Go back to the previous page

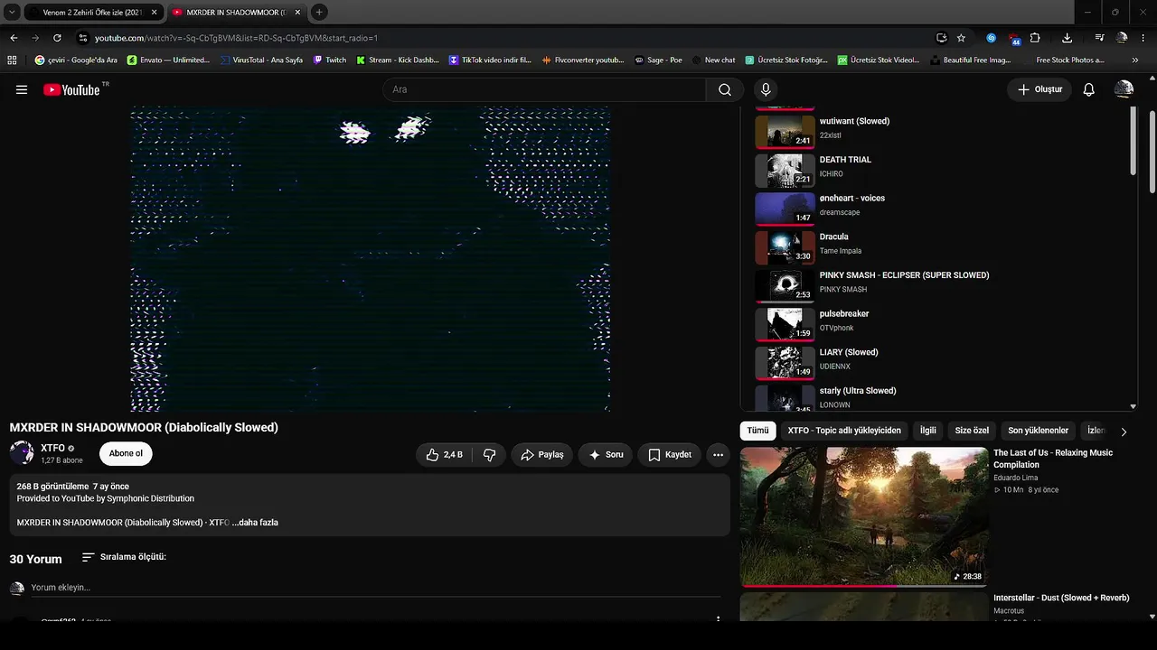pyautogui.click(x=14, y=38)
